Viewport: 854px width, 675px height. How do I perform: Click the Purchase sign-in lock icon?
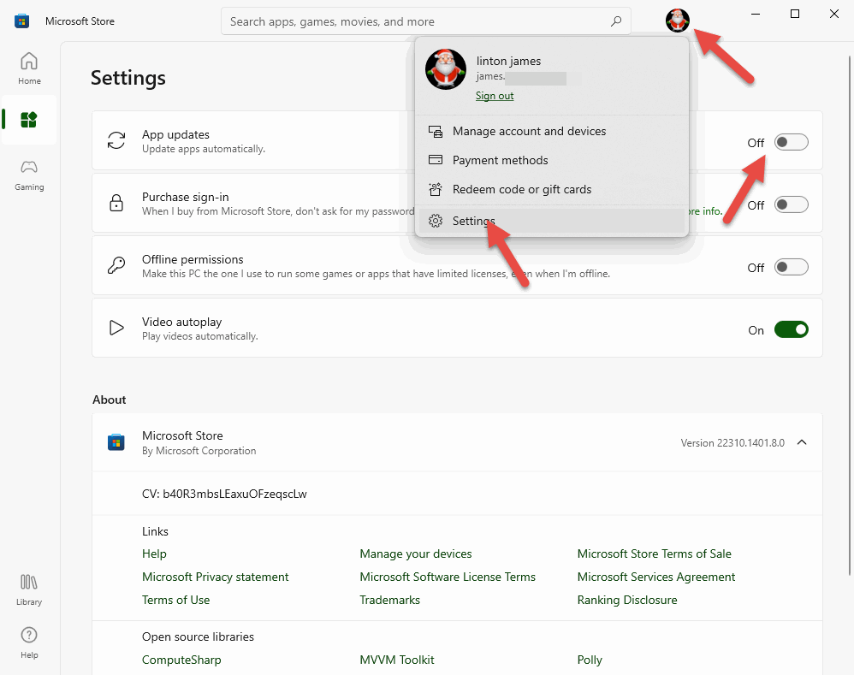116,203
